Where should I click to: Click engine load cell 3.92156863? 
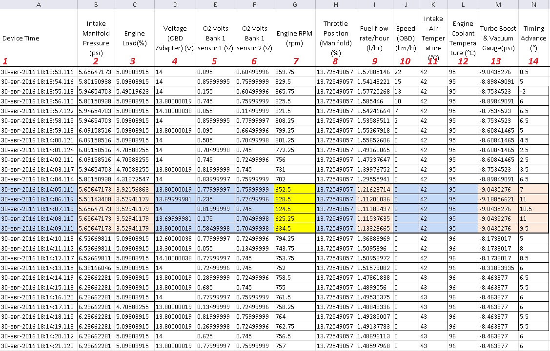[x=135, y=189]
